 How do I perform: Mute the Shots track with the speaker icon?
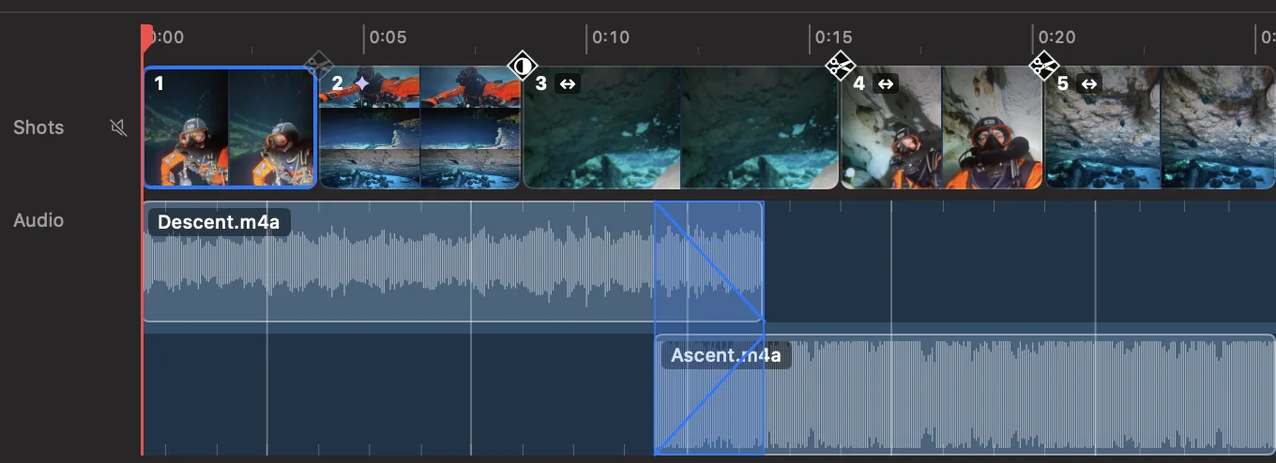118,127
